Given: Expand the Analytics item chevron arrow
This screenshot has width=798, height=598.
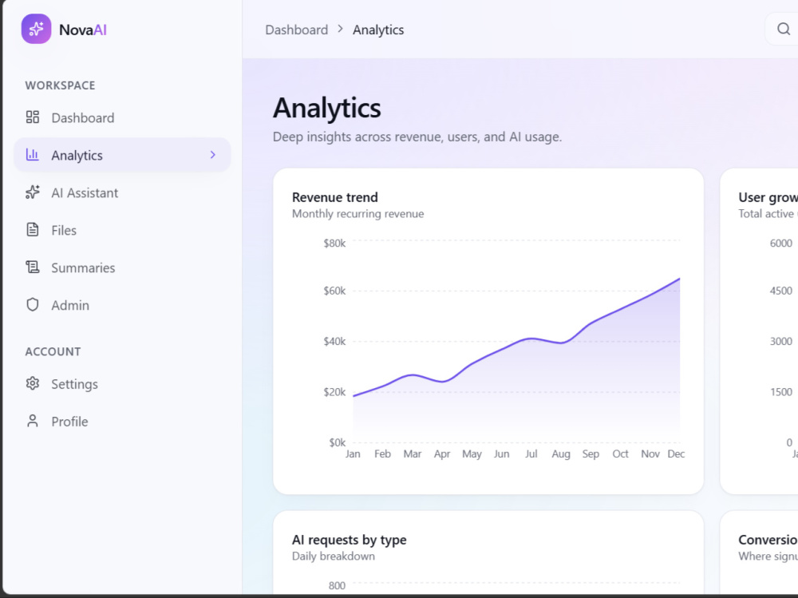Looking at the screenshot, I should click(213, 154).
